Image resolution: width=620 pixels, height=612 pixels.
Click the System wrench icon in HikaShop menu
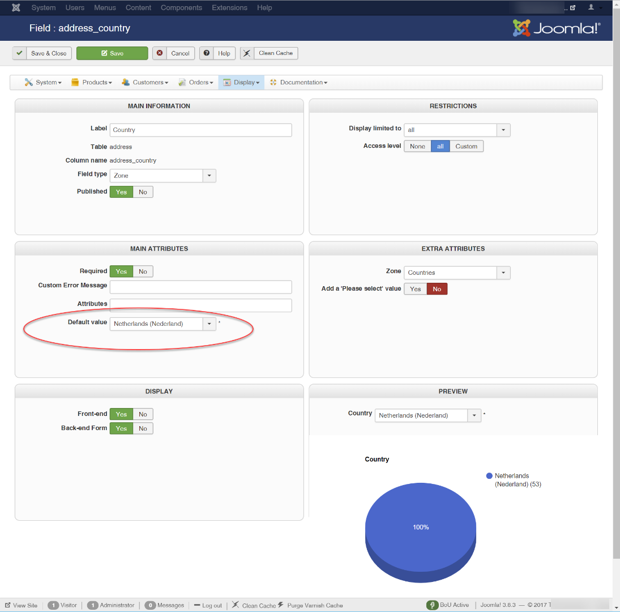(x=28, y=82)
